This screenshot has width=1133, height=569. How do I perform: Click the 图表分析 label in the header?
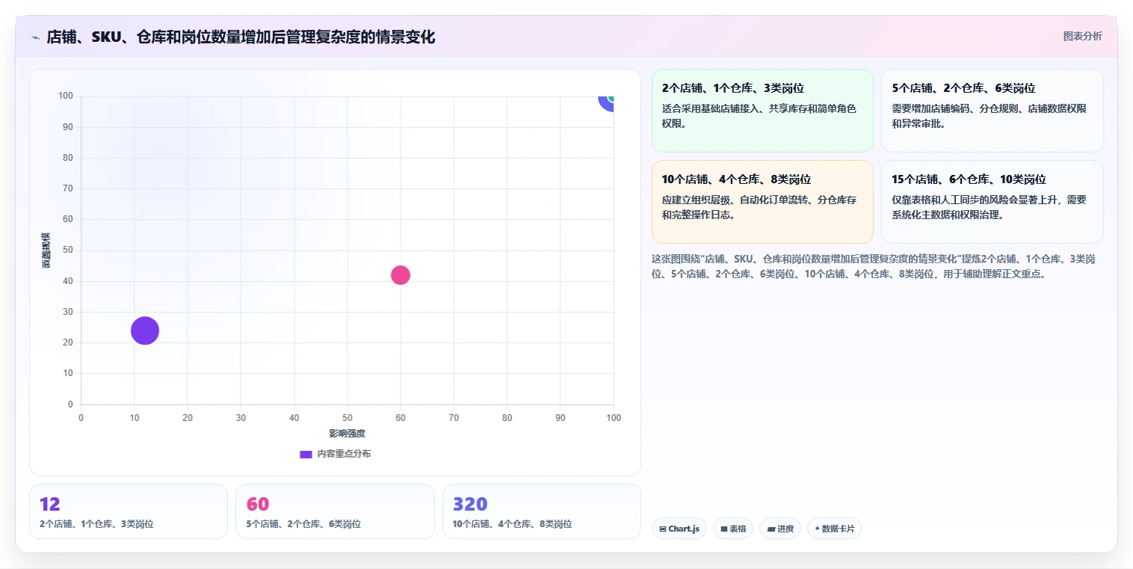coord(1082,36)
